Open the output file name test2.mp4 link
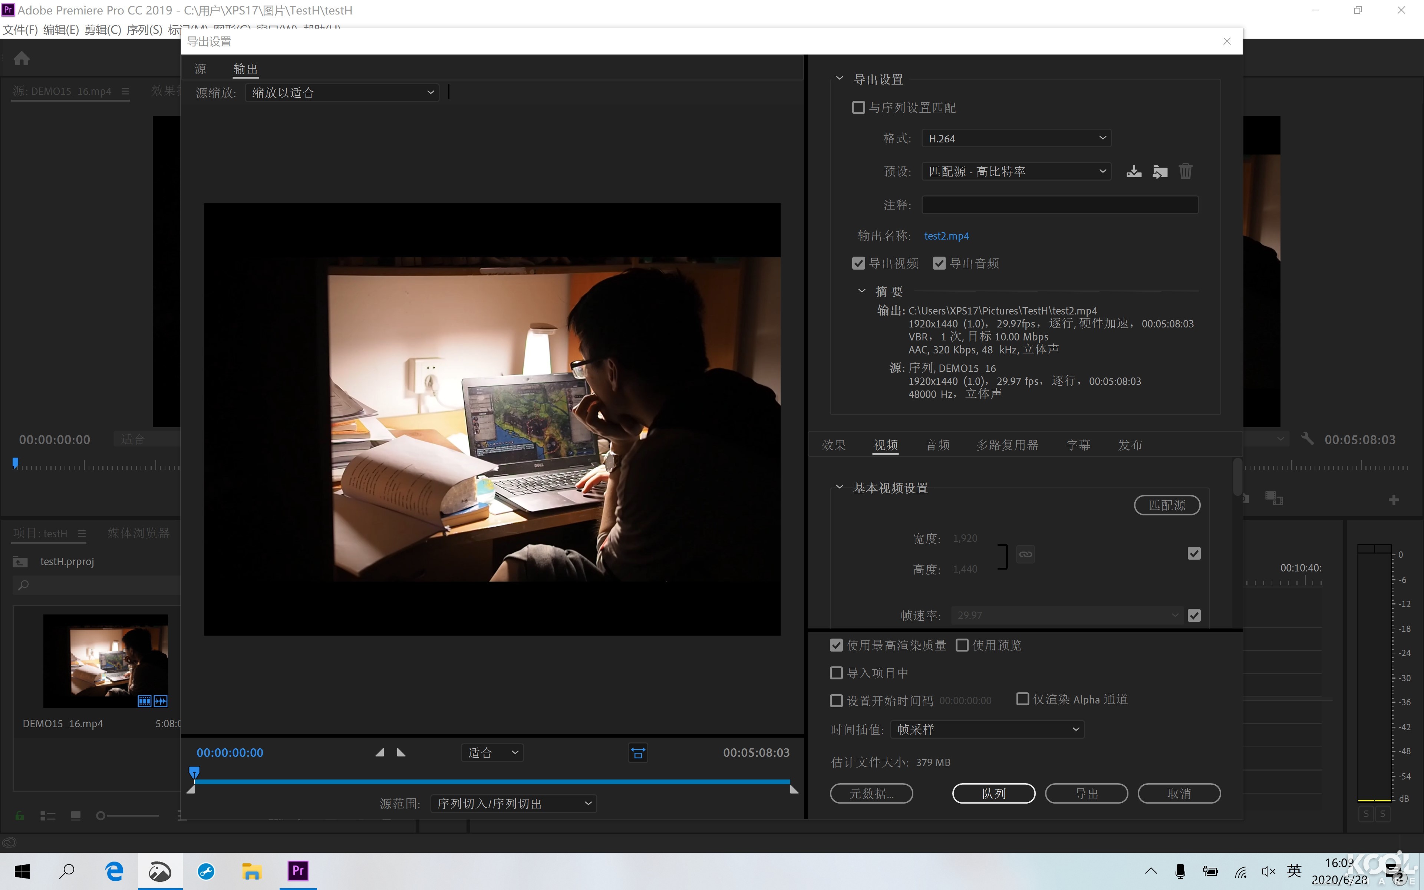The height and width of the screenshot is (890, 1424). [946, 235]
